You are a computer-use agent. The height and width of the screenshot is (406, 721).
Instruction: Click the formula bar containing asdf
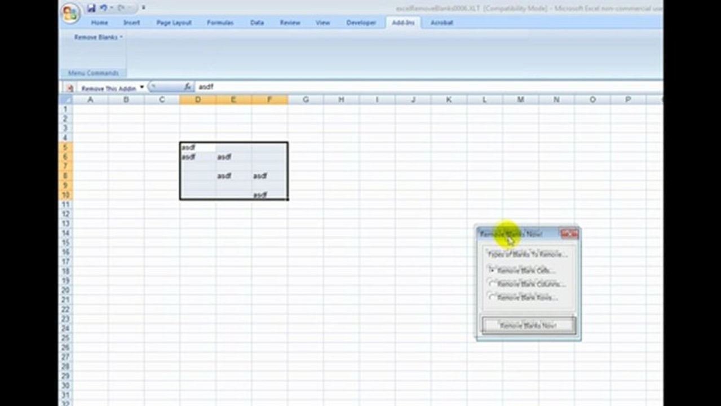click(x=428, y=87)
